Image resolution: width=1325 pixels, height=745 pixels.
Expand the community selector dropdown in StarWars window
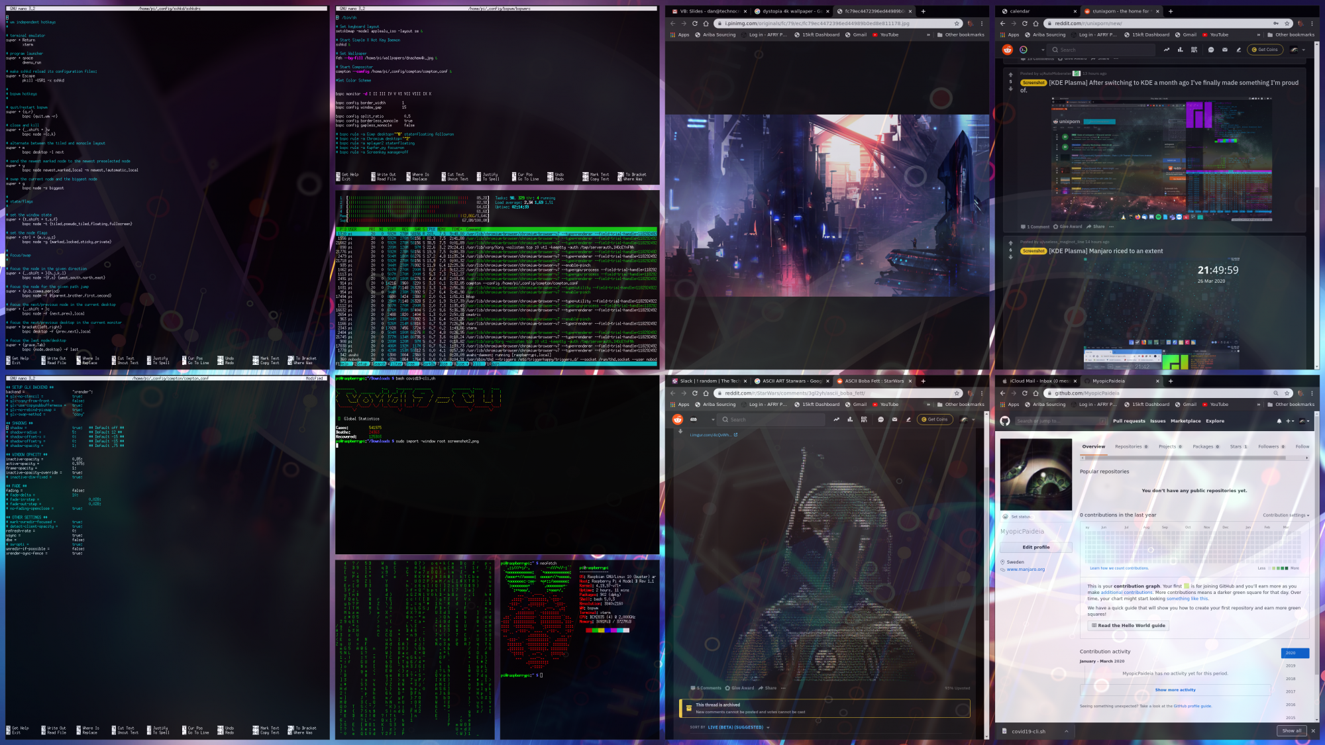click(712, 419)
